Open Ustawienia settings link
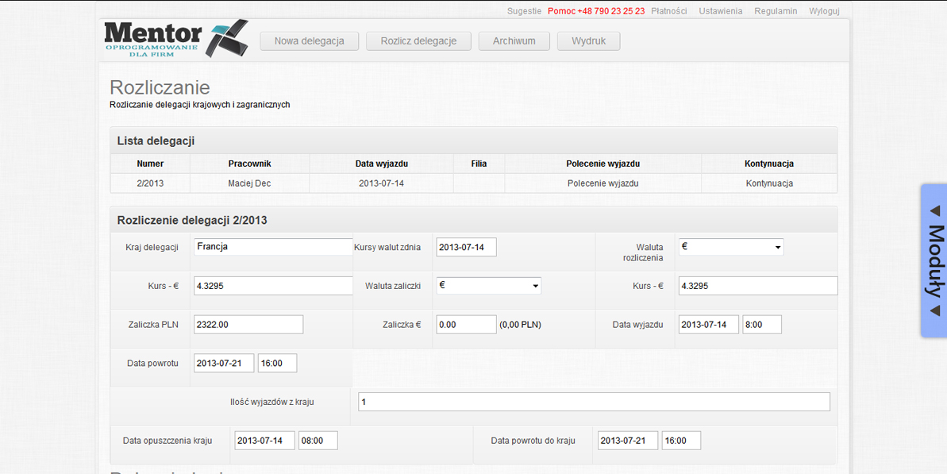The image size is (947, 474). pos(720,11)
